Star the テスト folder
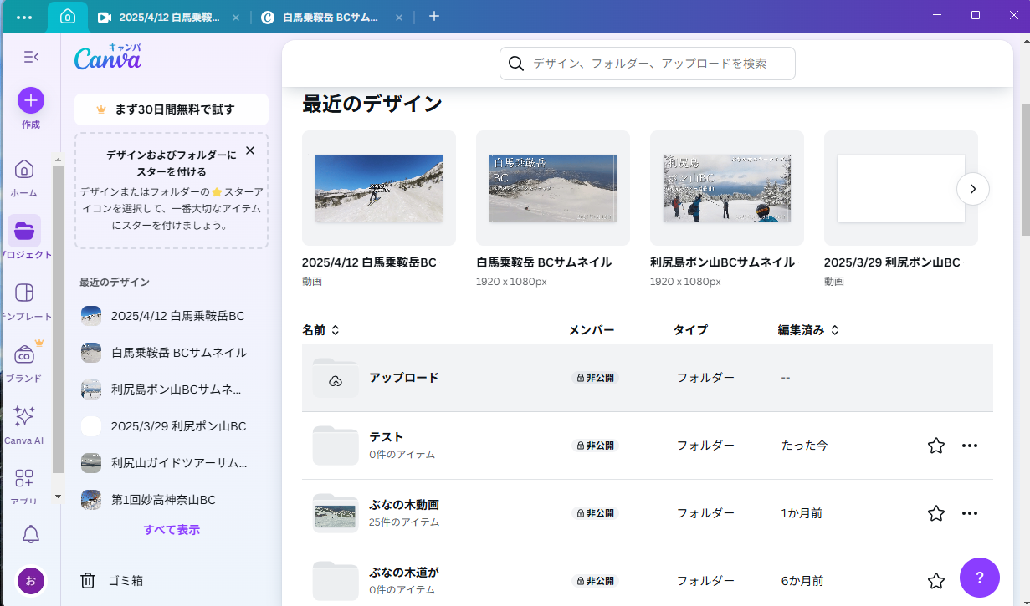1030x606 pixels. point(936,446)
